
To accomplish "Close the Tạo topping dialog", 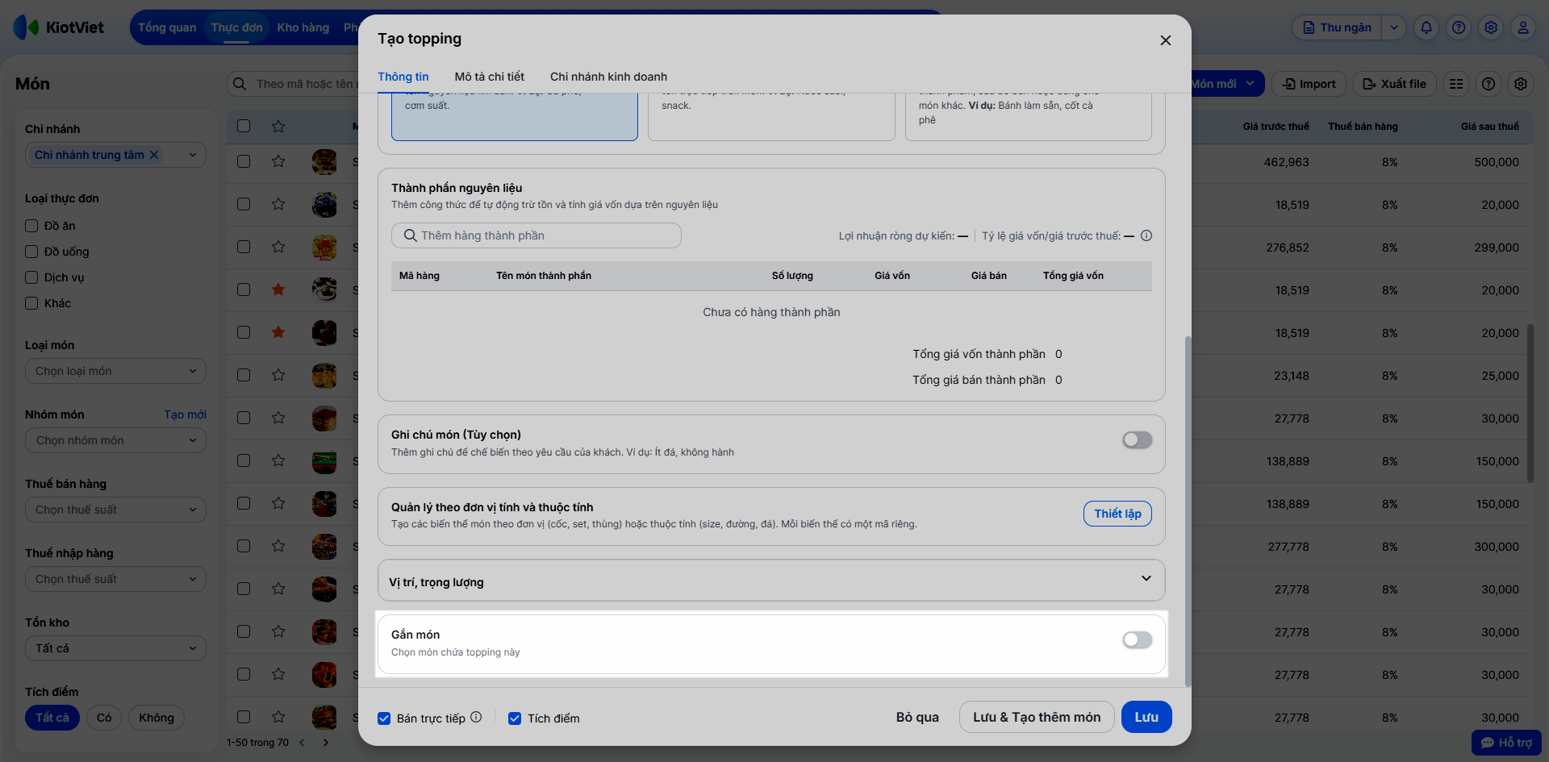I will [1165, 40].
